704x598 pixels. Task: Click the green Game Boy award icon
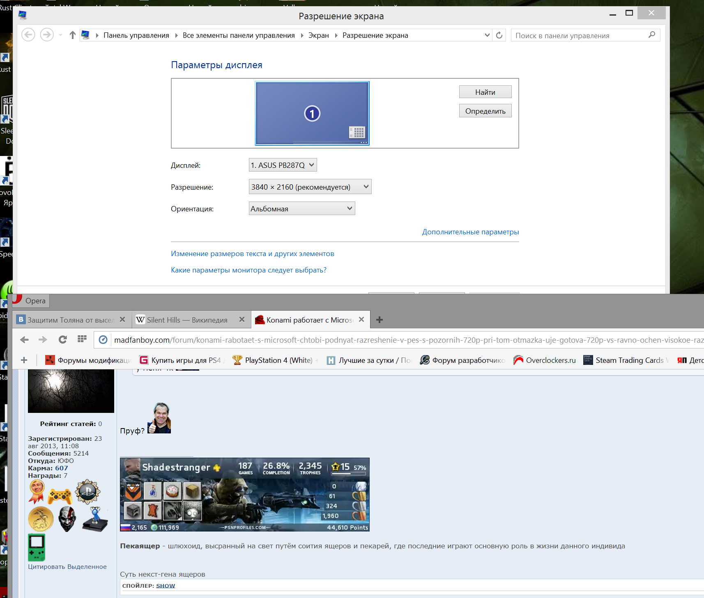coord(37,548)
